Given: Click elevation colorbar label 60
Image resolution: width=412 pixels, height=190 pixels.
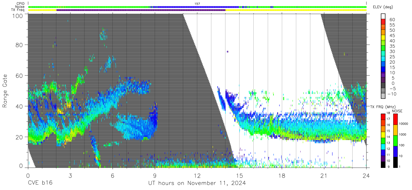Looking at the screenshot, I should point(392,20).
